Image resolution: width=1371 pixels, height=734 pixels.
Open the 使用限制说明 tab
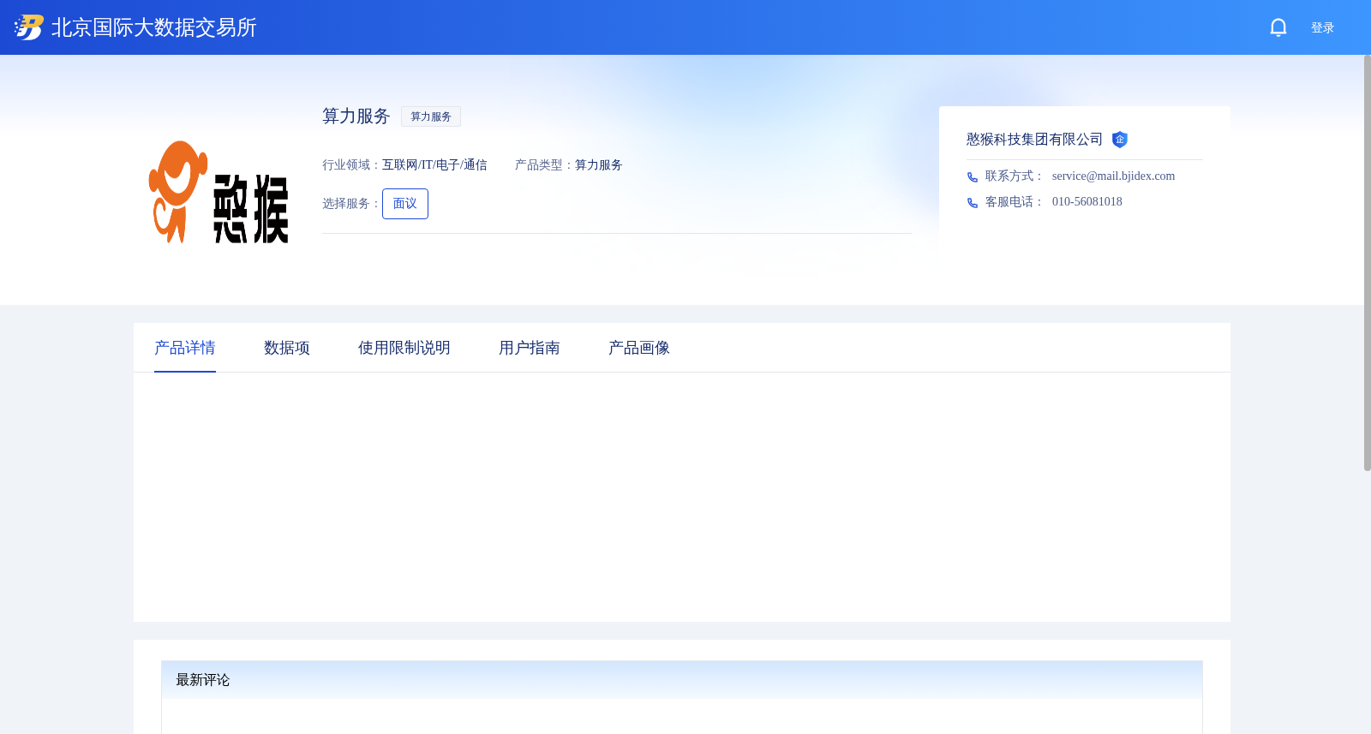pos(404,348)
